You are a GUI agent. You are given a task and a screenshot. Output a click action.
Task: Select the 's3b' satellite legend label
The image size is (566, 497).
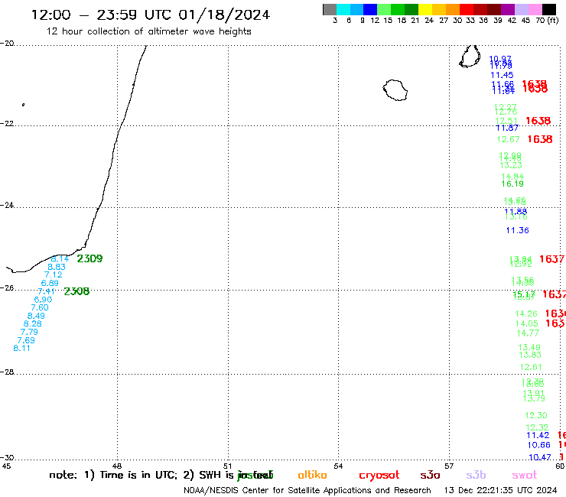coord(476,475)
